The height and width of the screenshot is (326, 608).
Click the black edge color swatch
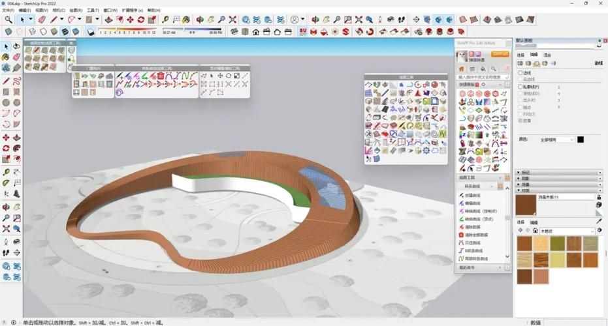pos(580,140)
